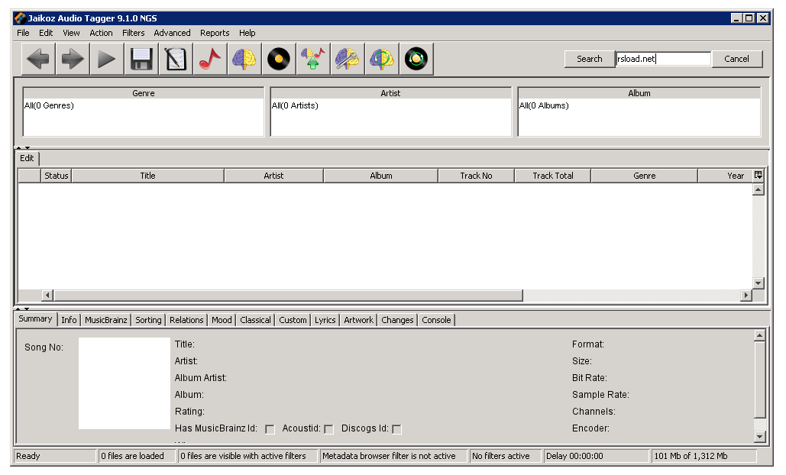The image size is (786, 475).
Task: Open the Filters menu
Action: (x=133, y=33)
